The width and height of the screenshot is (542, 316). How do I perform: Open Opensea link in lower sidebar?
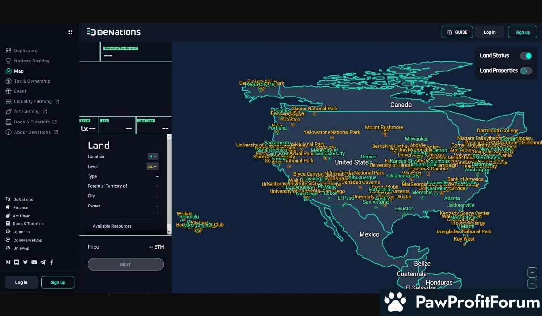pyautogui.click(x=18, y=232)
